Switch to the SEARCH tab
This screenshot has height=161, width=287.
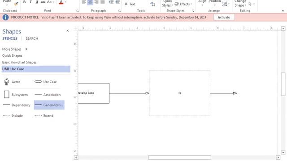tap(32, 38)
